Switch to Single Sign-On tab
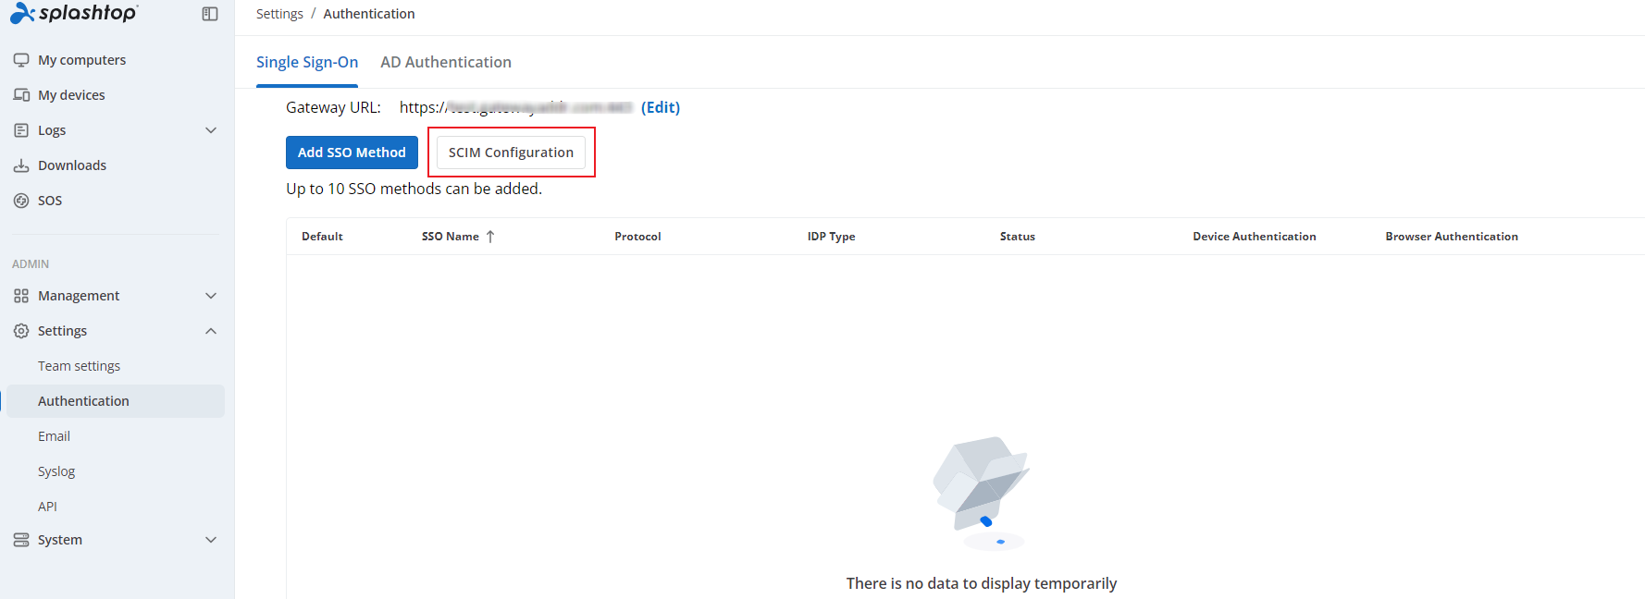The image size is (1645, 599). click(x=307, y=62)
